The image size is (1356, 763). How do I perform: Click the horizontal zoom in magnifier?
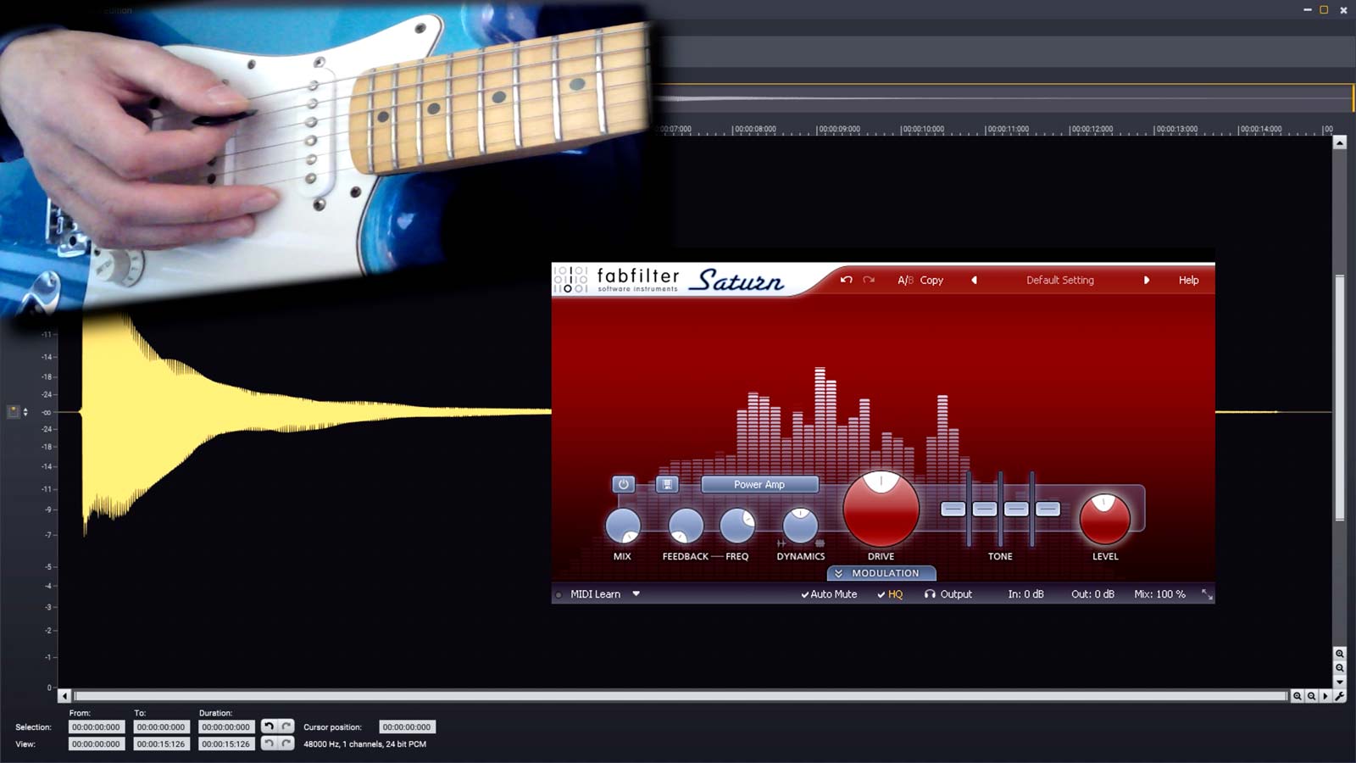[x=1297, y=696]
